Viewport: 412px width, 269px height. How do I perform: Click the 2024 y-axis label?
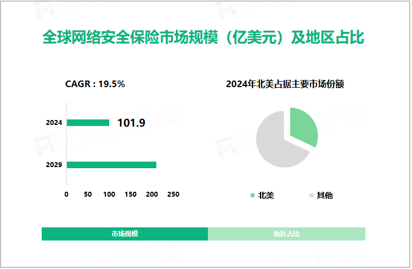[54, 123]
